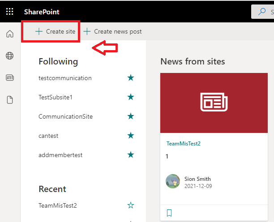The width and height of the screenshot is (274, 222).
Task: Click the date 2021-12-09
Action: click(x=198, y=186)
